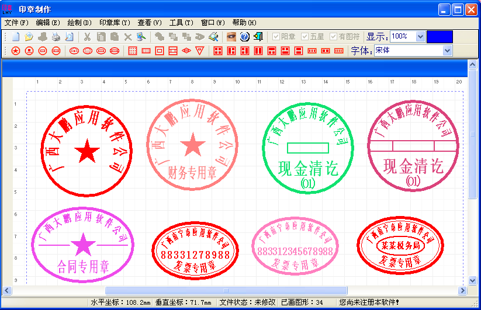Screen dimensions: 481x310
Task: Select the round star seal tool
Action: [16, 51]
